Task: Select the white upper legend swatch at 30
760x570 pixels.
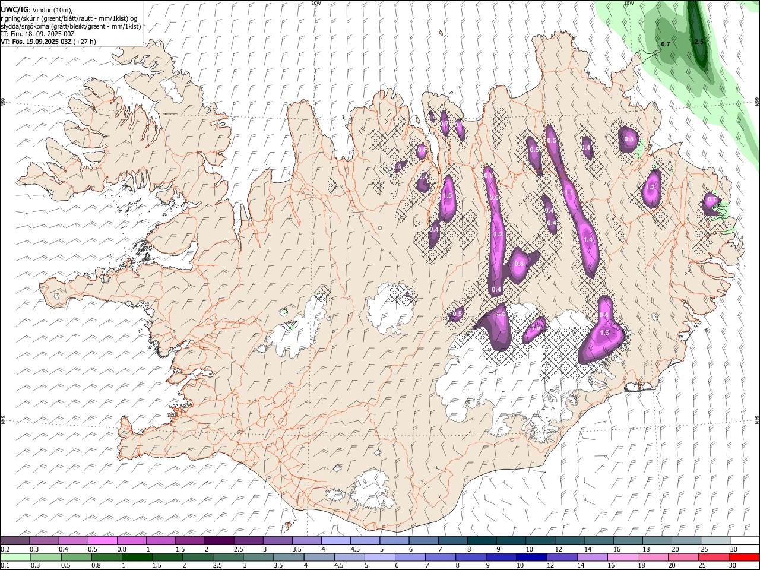Action: (745, 540)
